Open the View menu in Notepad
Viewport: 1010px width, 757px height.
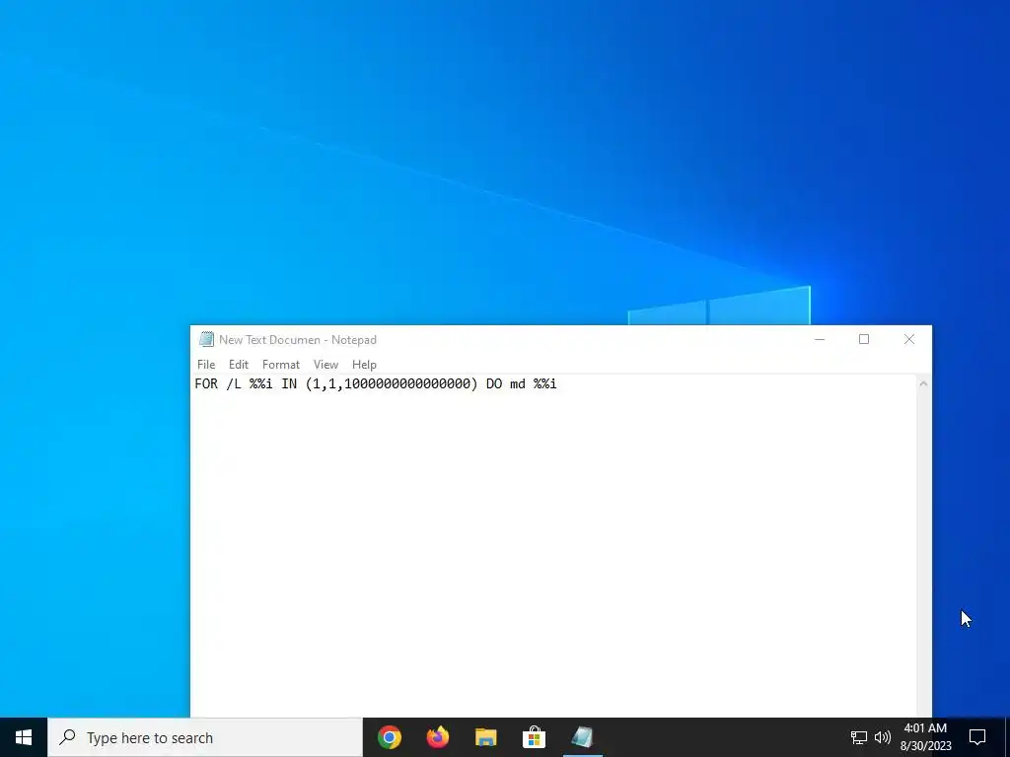325,365
